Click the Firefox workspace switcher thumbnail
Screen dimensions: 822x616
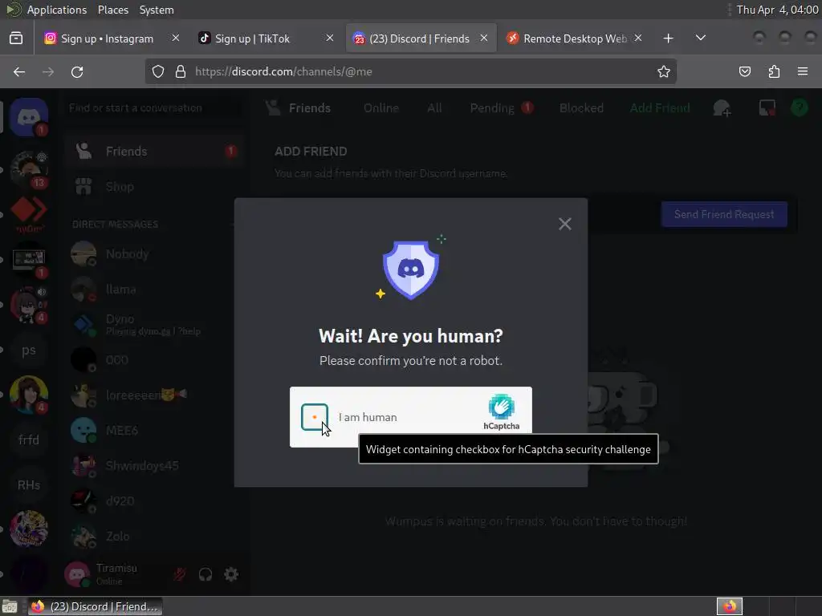pyautogui.click(x=729, y=606)
